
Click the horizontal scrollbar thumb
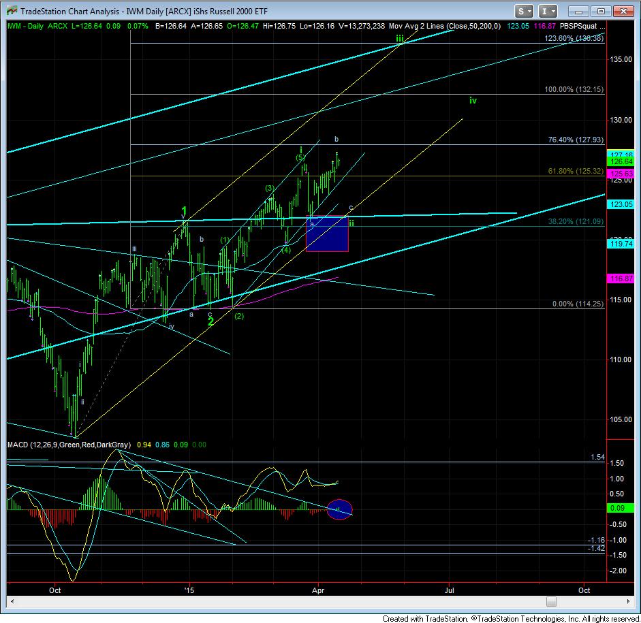coord(551,601)
